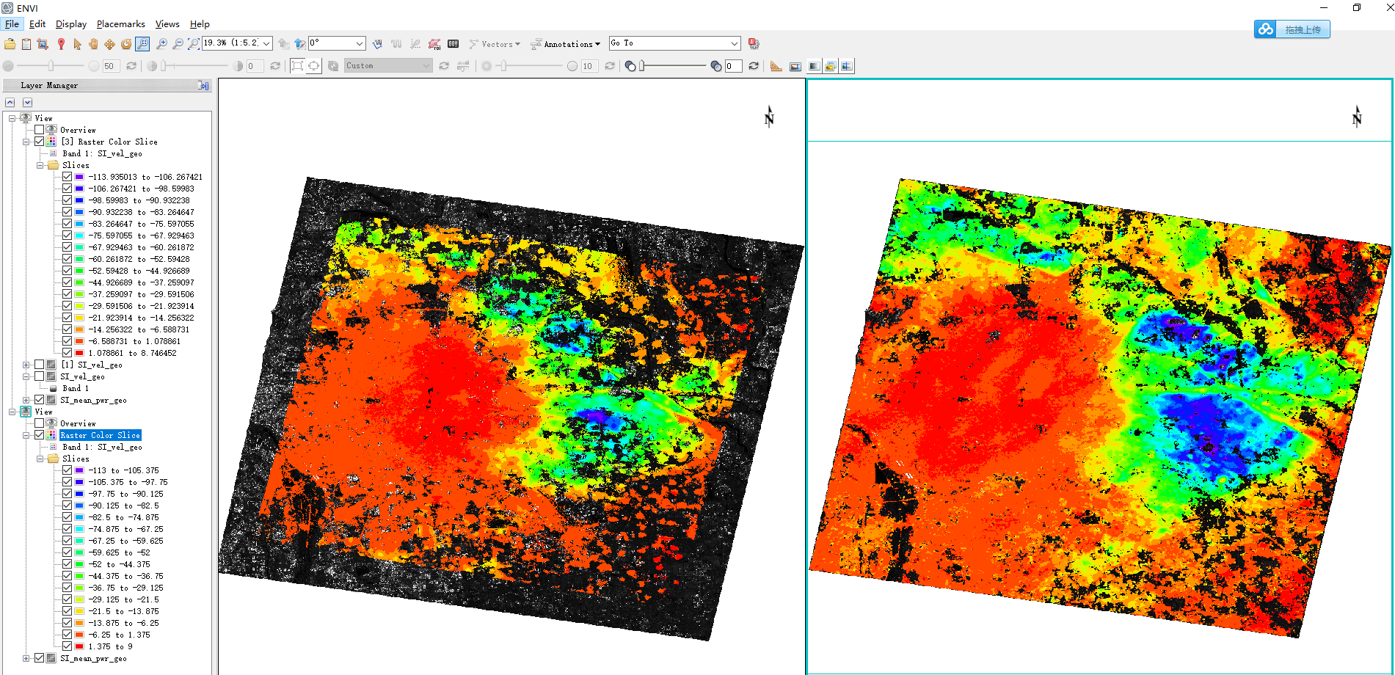1395x675 pixels.
Task: Click the Mensuration ruler tool icon
Action: coord(776,66)
